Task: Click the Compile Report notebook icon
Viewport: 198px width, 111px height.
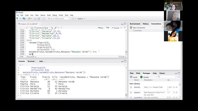Action: coord(61,28)
